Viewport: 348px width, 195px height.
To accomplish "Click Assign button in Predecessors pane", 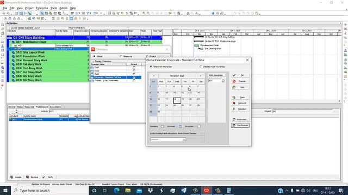I will 16,177.
